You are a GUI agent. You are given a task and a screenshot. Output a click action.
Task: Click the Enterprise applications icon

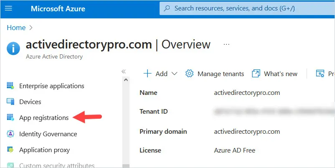pos(10,86)
